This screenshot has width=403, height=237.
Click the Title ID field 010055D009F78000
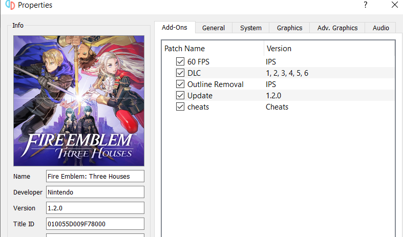95,224
